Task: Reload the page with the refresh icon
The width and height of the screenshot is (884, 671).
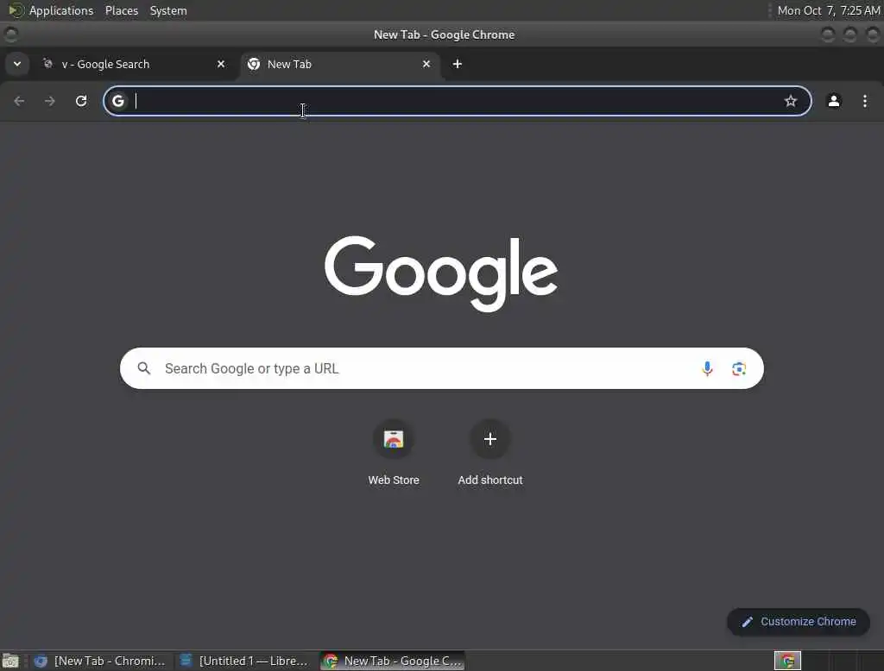Action: [81, 101]
